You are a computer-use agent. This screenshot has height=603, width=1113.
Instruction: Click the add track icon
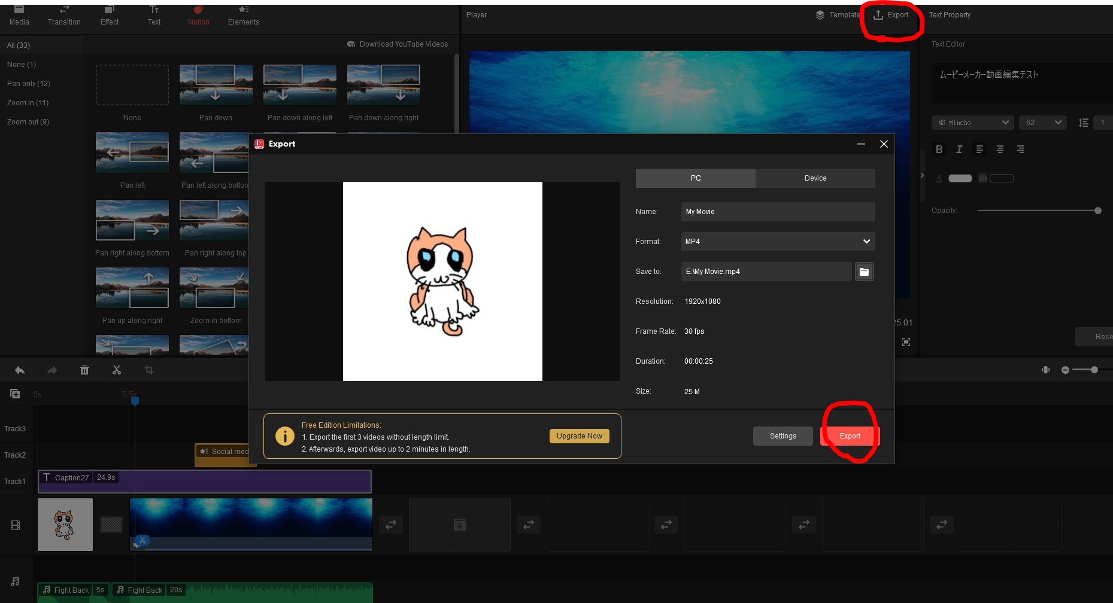(15, 394)
